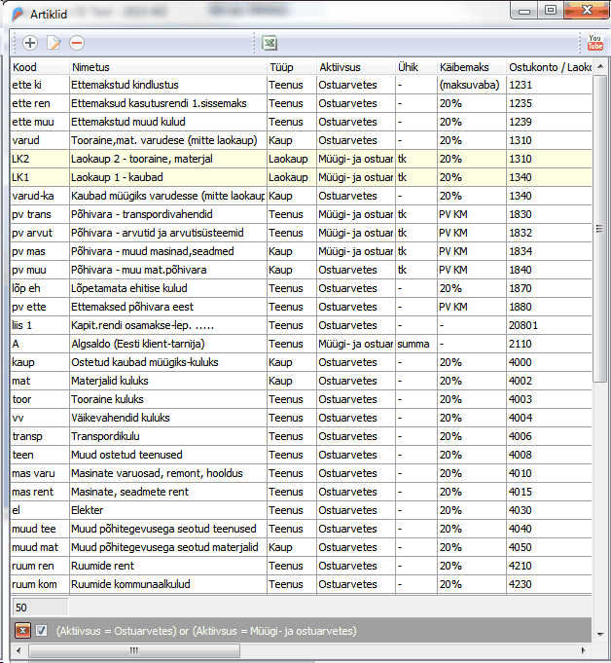Sort by the Ühik column header

click(x=416, y=67)
